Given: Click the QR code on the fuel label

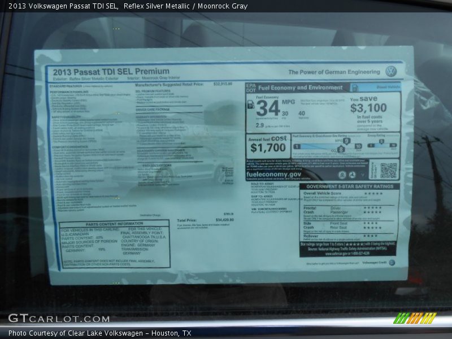Looking at the screenshot, I should click(388, 171).
